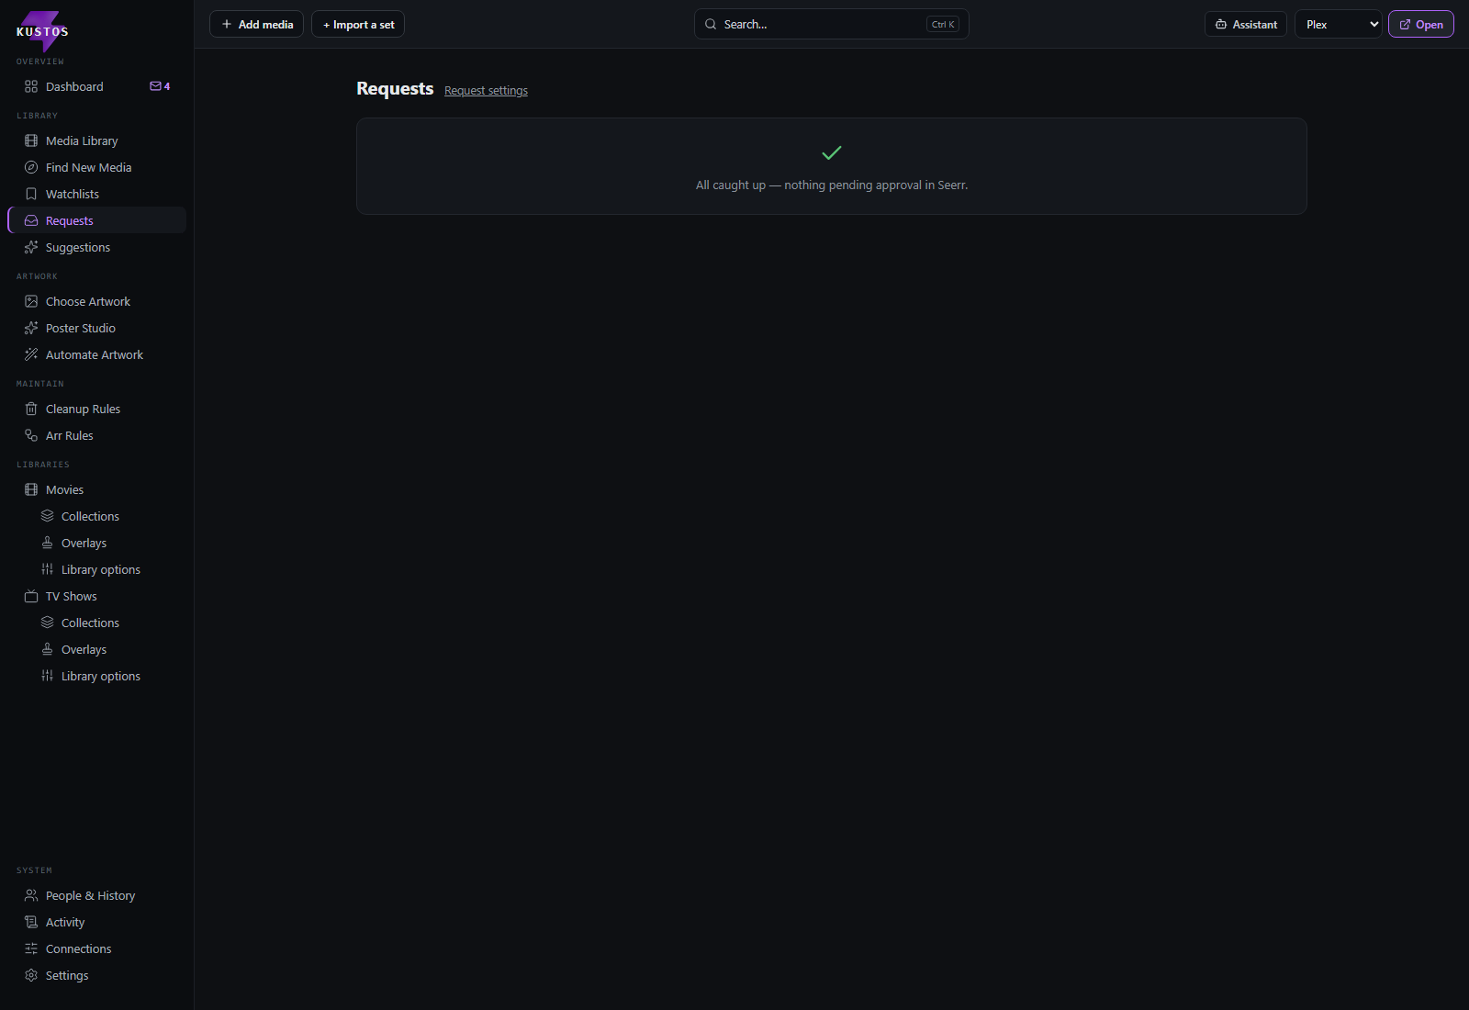Image resolution: width=1469 pixels, height=1010 pixels.
Task: Open the Dashboard mail badge icon
Action: (x=155, y=86)
